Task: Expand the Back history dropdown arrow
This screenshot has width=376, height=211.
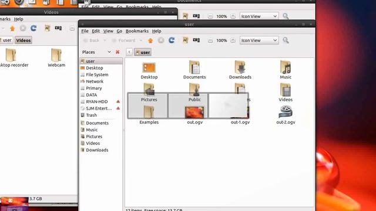Action: tap(105, 40)
